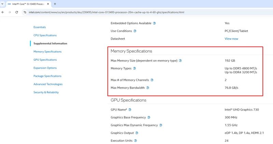
Task: Open Advanced Technologies in sidebar
Action: (48, 84)
